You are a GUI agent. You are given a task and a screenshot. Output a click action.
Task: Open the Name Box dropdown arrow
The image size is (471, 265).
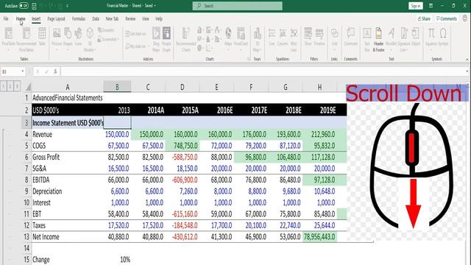(23, 71)
